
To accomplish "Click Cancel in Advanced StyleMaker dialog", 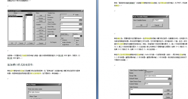I will click(x=21, y=43).
